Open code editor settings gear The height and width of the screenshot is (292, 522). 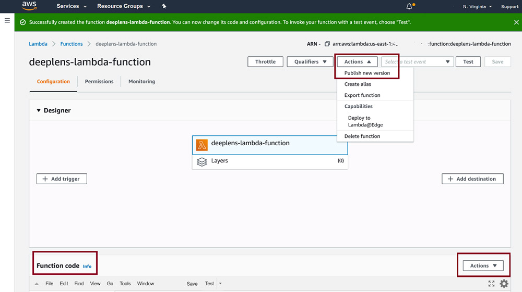(504, 283)
